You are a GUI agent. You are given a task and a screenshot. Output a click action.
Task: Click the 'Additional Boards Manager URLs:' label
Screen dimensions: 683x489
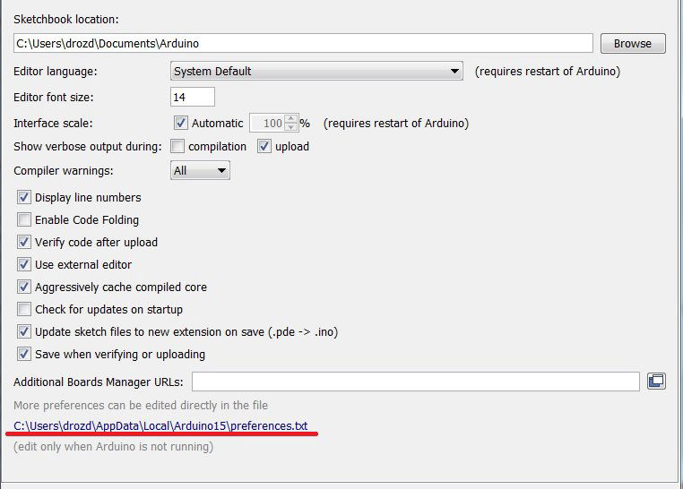[99, 382]
